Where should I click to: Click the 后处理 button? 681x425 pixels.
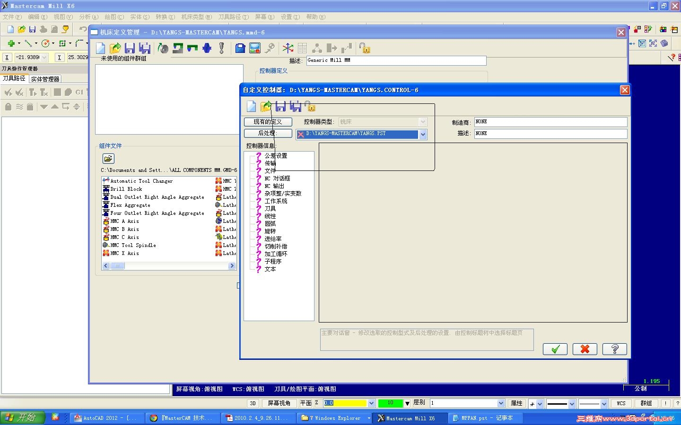tap(268, 134)
